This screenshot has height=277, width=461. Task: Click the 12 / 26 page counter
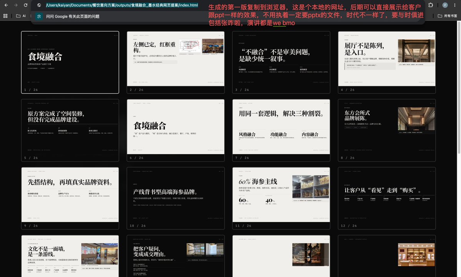349,226
